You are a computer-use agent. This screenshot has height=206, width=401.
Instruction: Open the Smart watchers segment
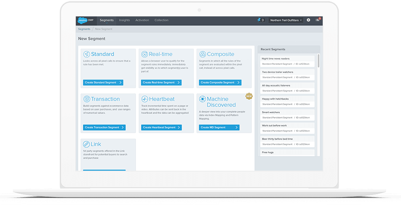coord(287,115)
